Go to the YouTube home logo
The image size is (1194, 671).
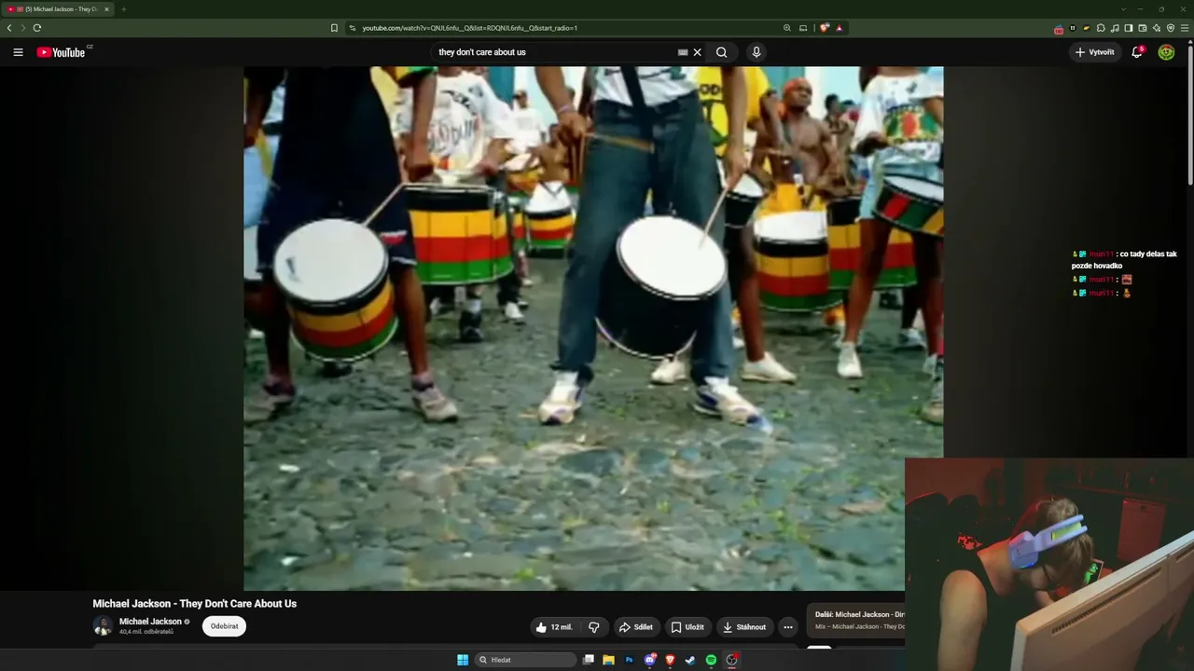pyautogui.click(x=62, y=52)
